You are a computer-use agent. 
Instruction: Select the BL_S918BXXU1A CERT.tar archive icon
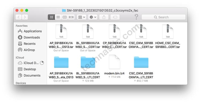88,31
